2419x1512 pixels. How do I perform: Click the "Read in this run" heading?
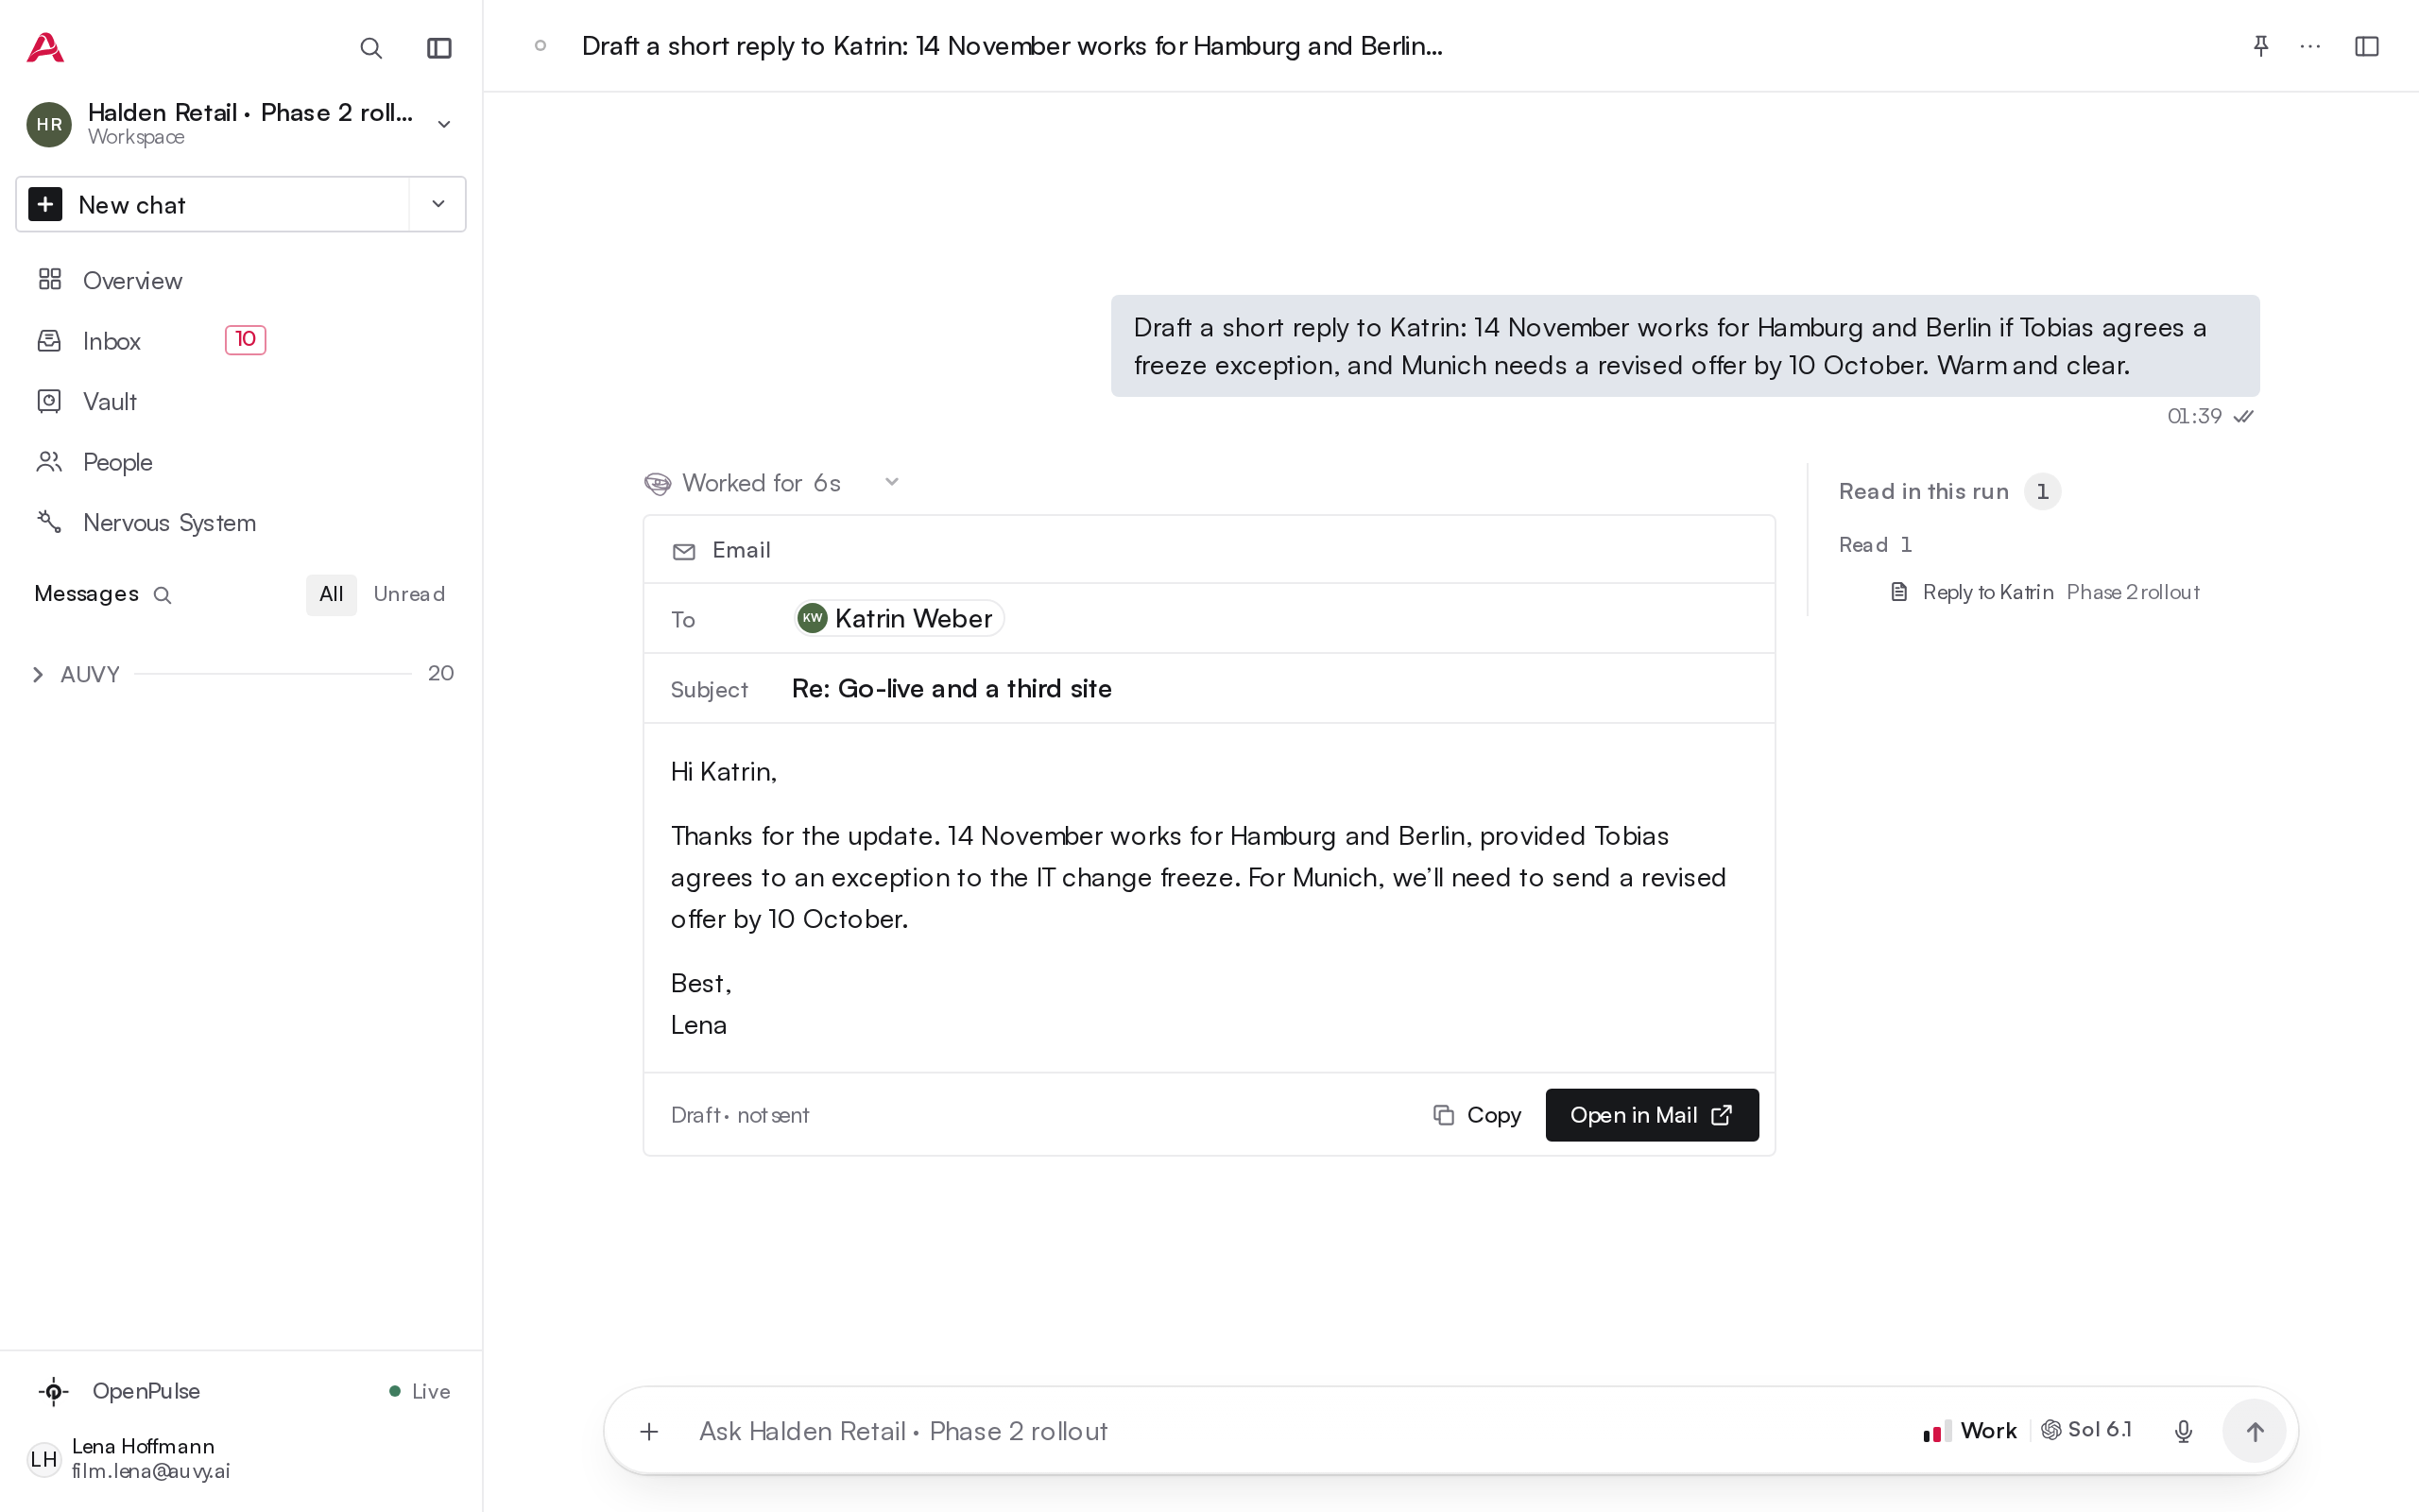tap(1923, 491)
